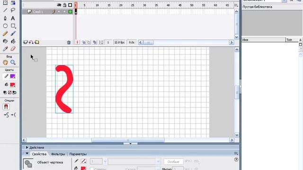Open properties panel options menu
The height and width of the screenshot is (170, 303).
tap(236, 153)
